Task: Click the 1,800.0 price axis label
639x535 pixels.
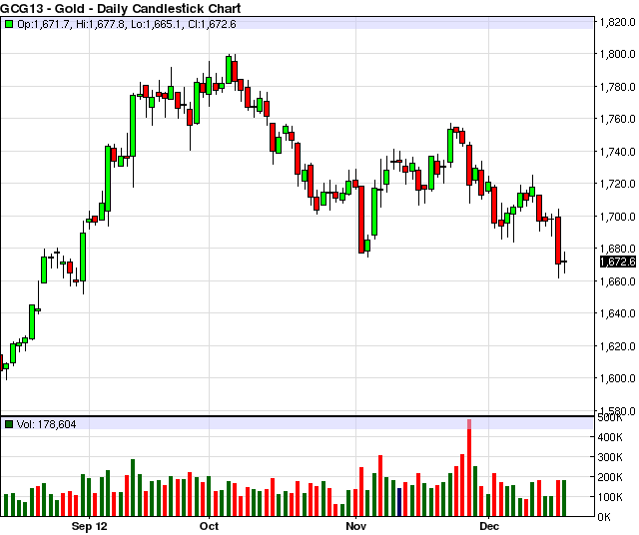Action: click(617, 54)
